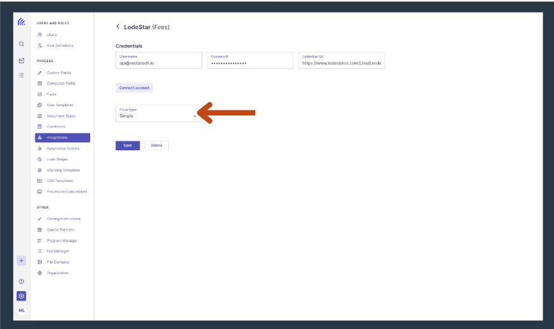Open Integrations in the sidebar
554x329 pixels.
click(x=63, y=138)
